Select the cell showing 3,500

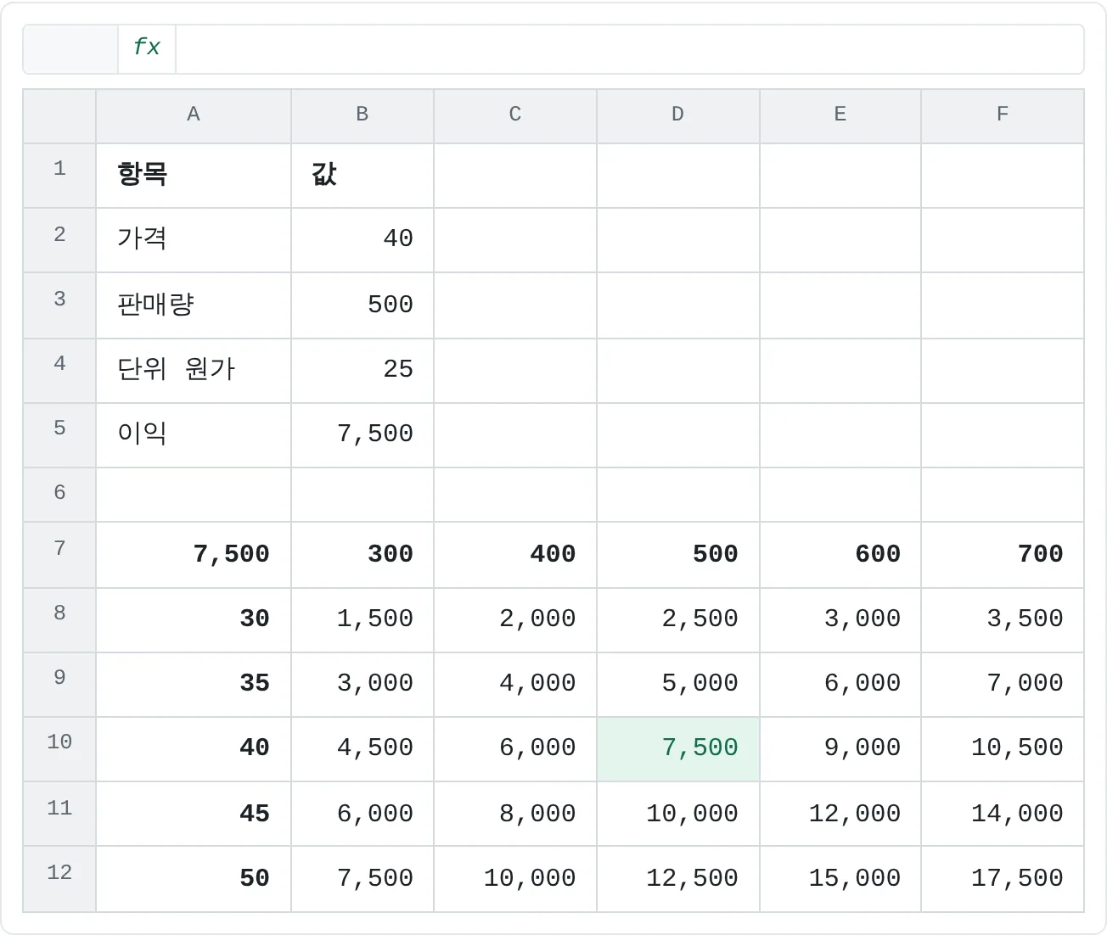(1003, 620)
